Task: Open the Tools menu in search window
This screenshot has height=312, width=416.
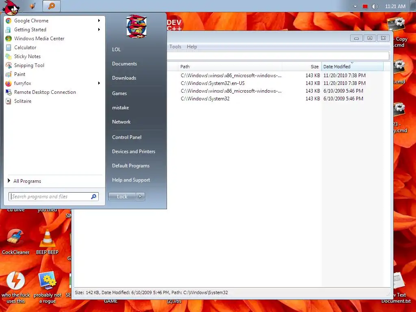Action: 175,47
